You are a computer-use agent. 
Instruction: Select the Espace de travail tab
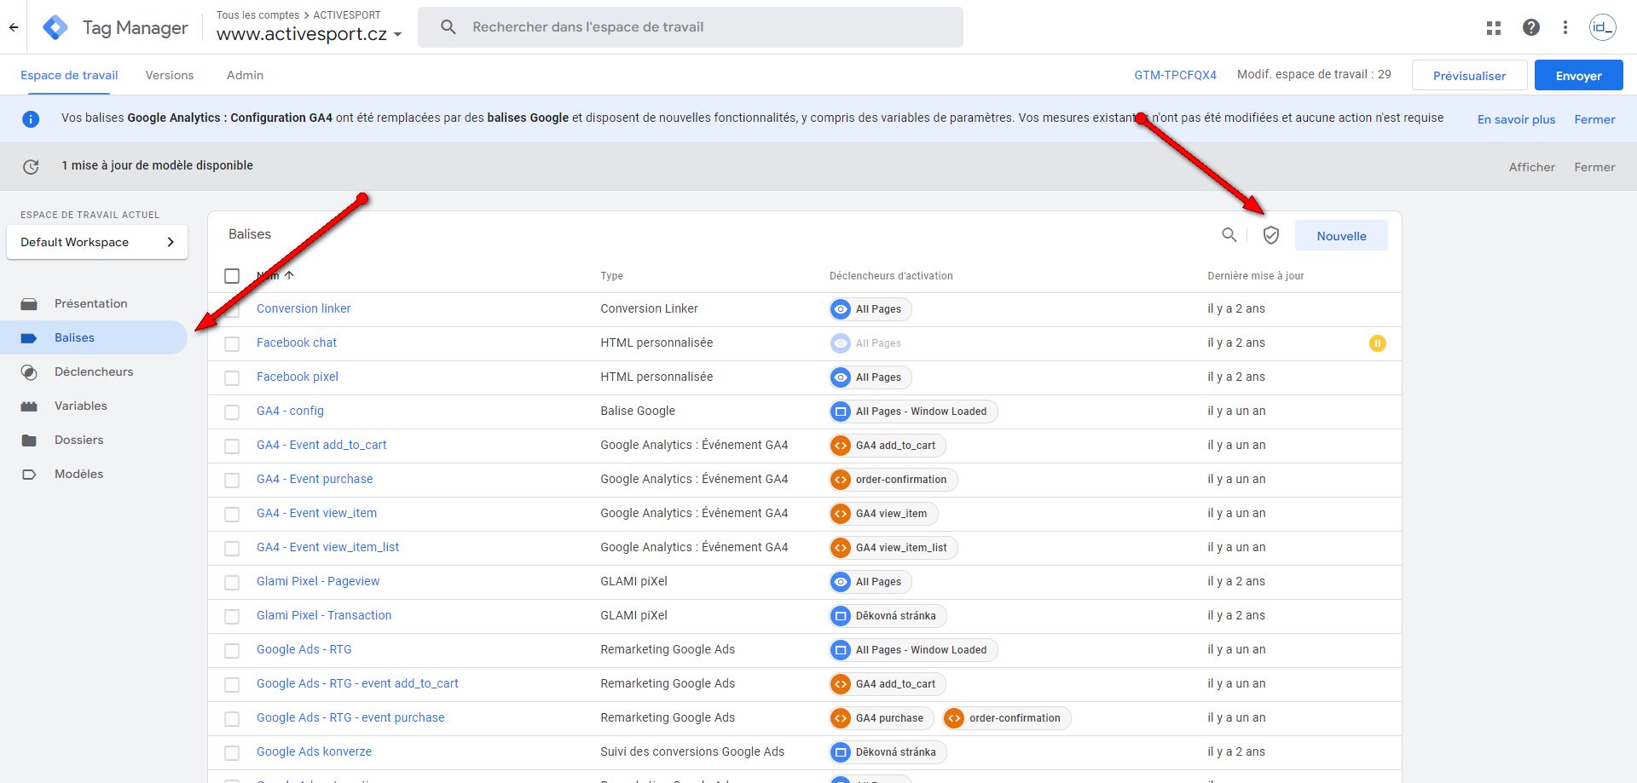[x=69, y=75]
